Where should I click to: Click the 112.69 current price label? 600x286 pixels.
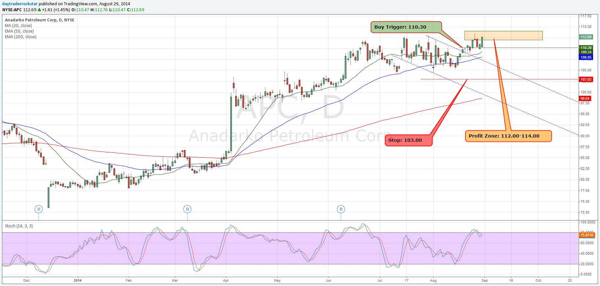pyautogui.click(x=586, y=37)
